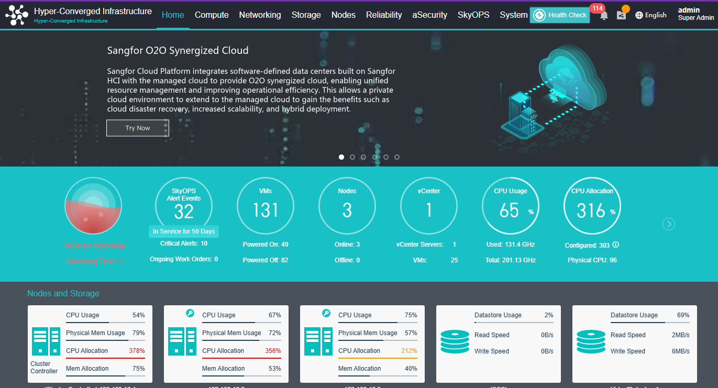718x388 pixels.
Task: Select the third banner carousel dot
Action: click(x=363, y=157)
